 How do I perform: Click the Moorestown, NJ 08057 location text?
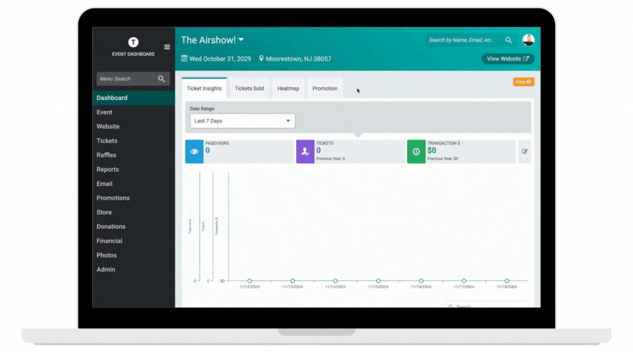pos(298,58)
